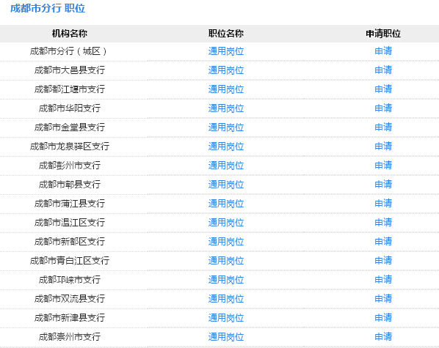Image resolution: width=439 pixels, height=348 pixels.
Task: Select the 申请职位 column header
Action: 383,34
